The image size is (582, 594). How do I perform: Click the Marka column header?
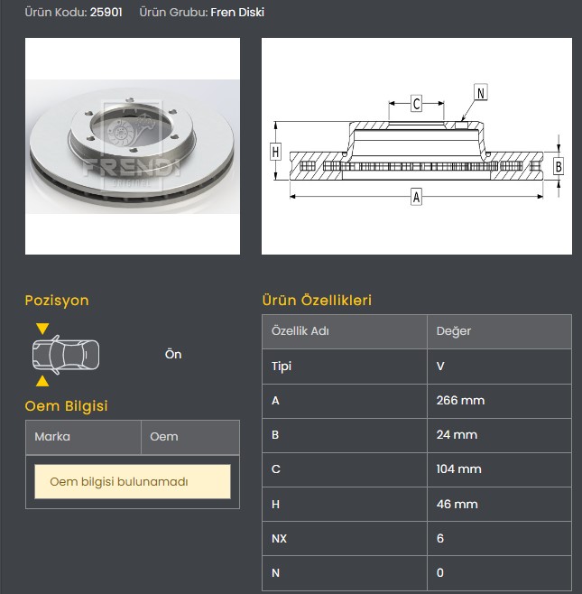[52, 437]
